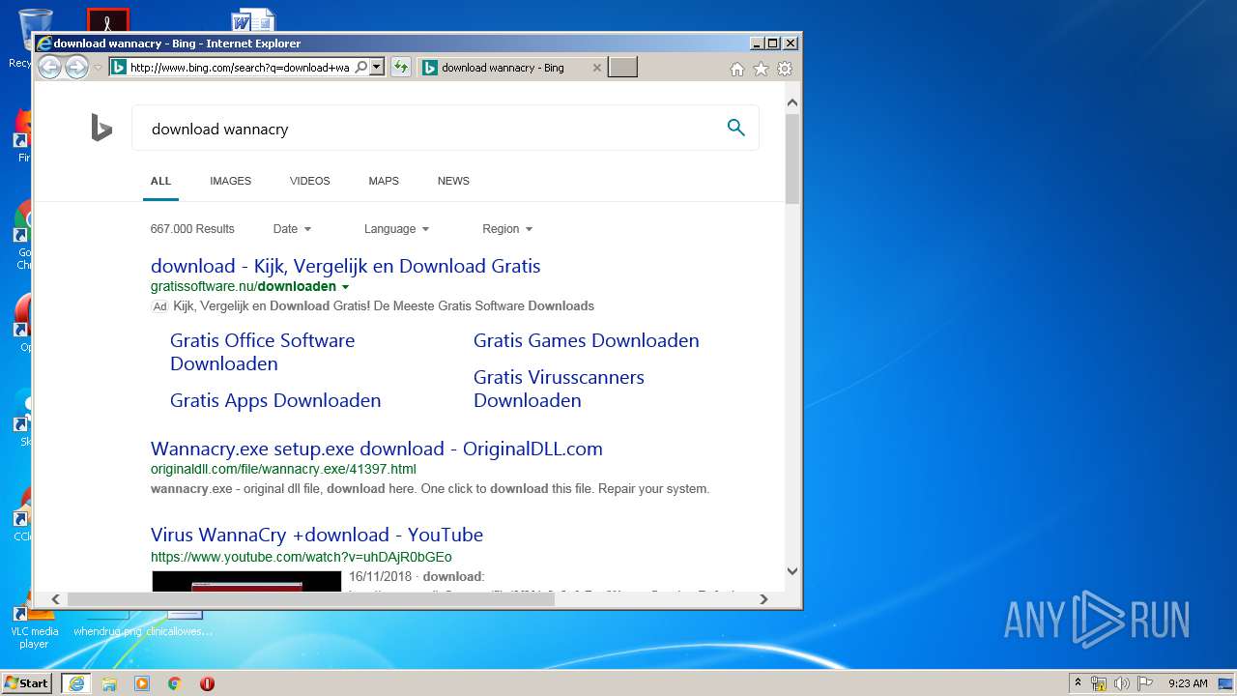The image size is (1237, 696).
Task: Click the search magnifier in the address bar
Action: [361, 68]
